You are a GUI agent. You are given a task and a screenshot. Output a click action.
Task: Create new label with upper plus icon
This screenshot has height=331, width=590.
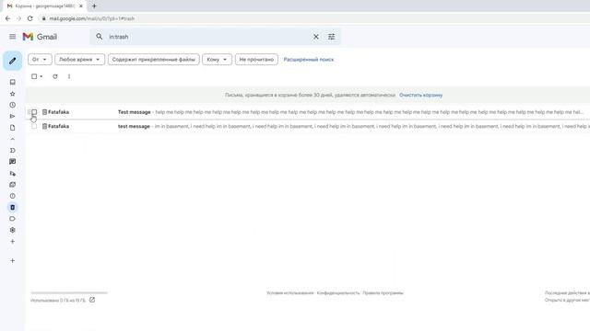(12, 241)
